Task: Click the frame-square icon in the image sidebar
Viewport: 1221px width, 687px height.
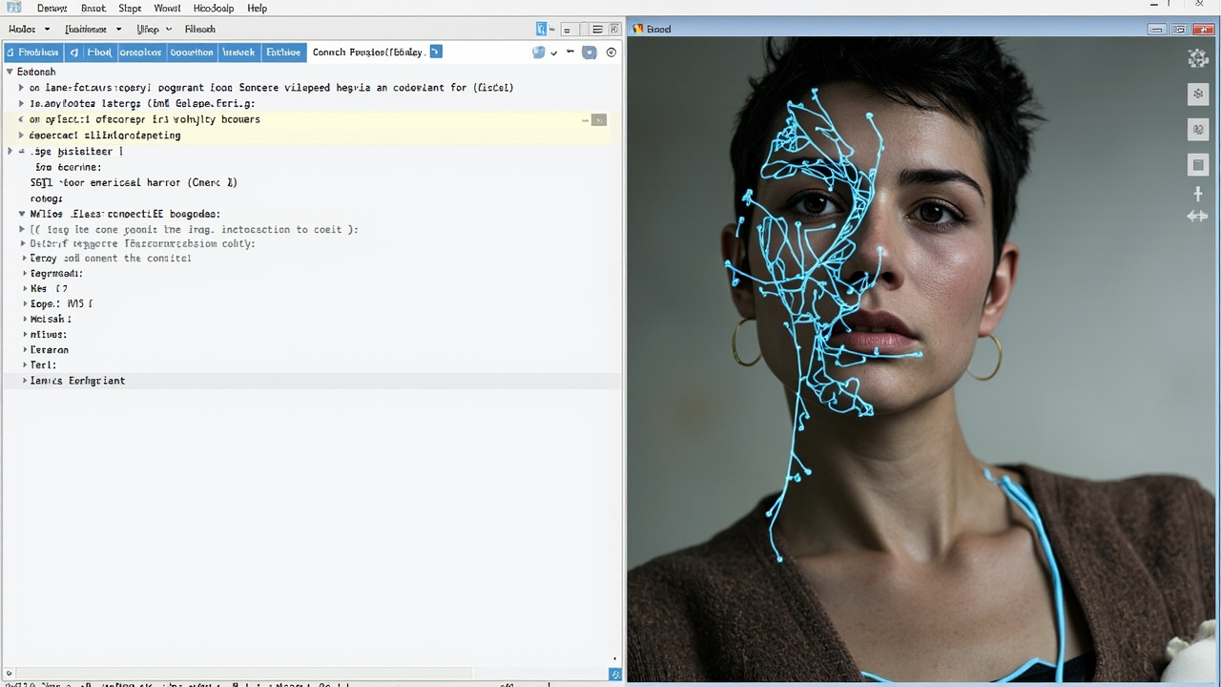Action: (1197, 165)
